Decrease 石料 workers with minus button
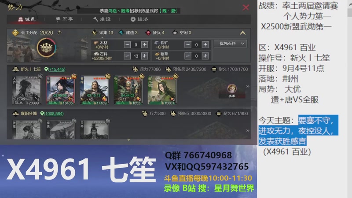The image size is (352, 198). pos(127,56)
